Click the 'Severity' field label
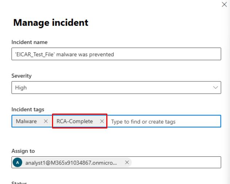Viewport: 230px width, 184px height. [x=21, y=76]
